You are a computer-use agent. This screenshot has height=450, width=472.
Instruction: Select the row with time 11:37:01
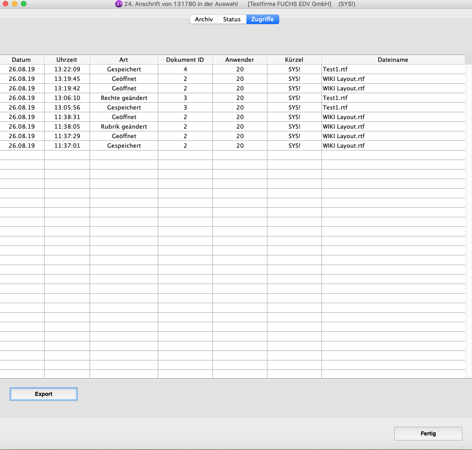67,146
